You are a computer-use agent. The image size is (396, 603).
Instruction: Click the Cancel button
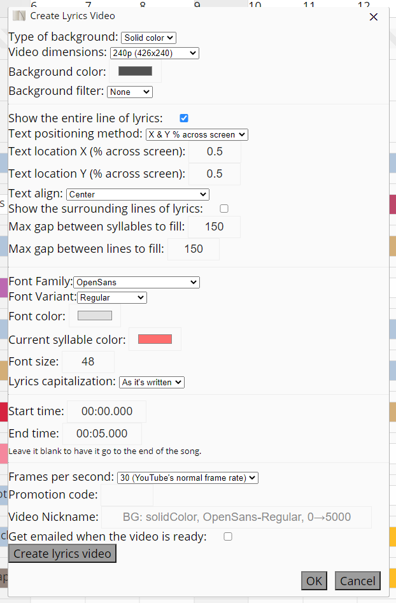click(357, 580)
